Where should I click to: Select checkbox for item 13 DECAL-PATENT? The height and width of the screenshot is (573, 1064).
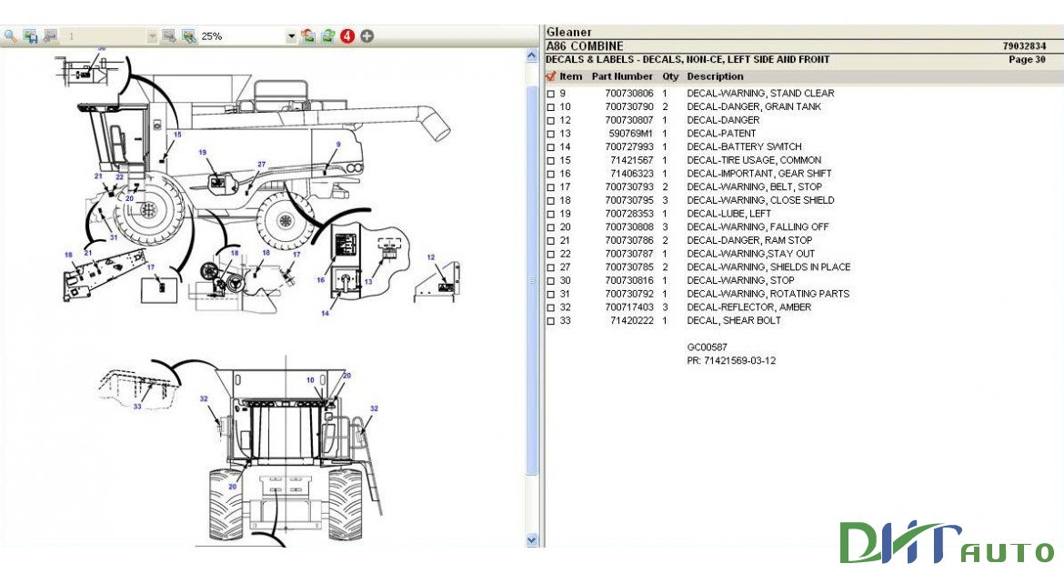pos(551,134)
